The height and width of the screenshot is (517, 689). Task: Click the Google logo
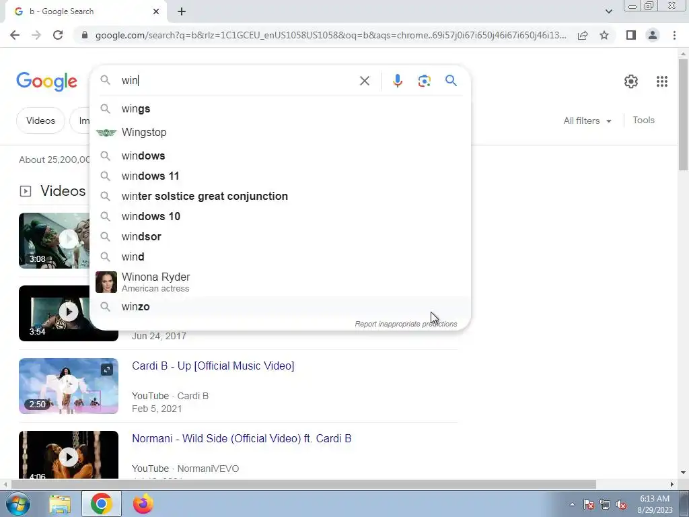point(46,81)
